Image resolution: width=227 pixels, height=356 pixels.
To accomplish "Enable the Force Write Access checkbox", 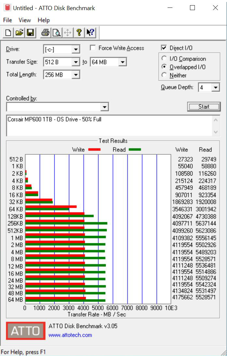I will (x=92, y=48).
